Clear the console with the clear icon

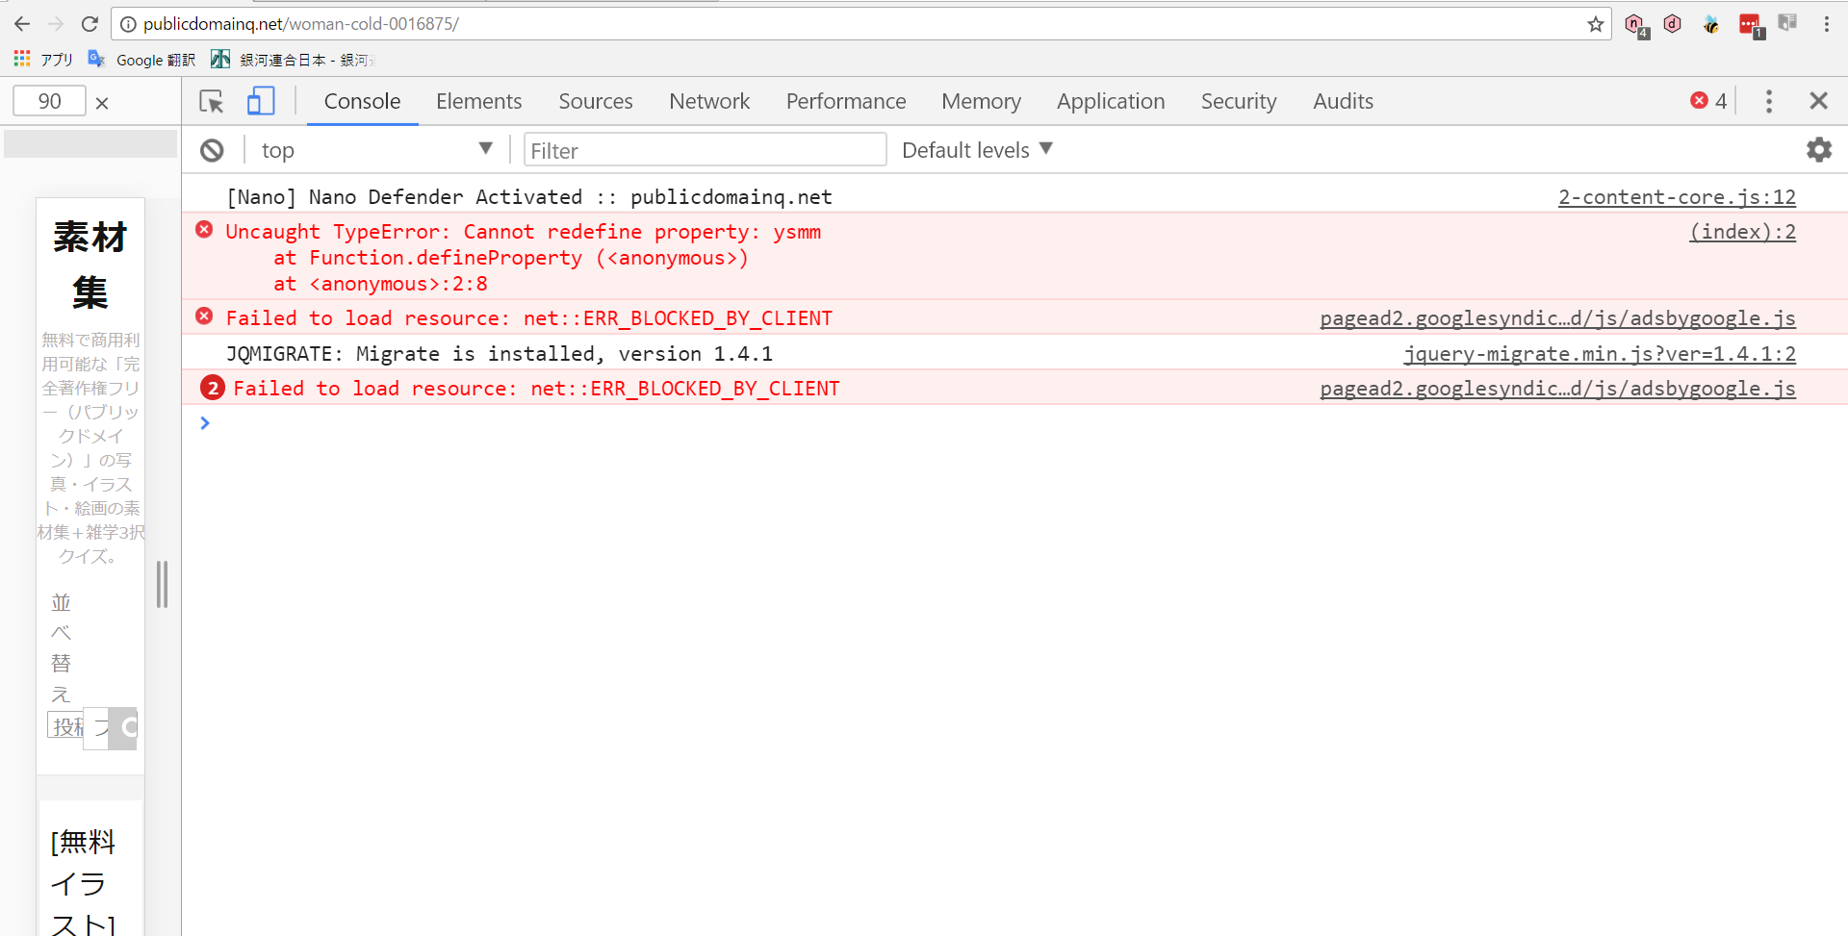coord(212,149)
